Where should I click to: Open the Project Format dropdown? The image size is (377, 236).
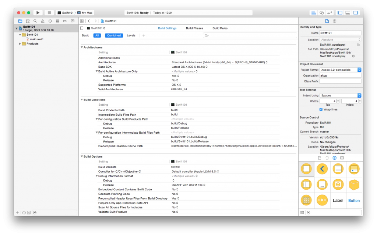340,70
